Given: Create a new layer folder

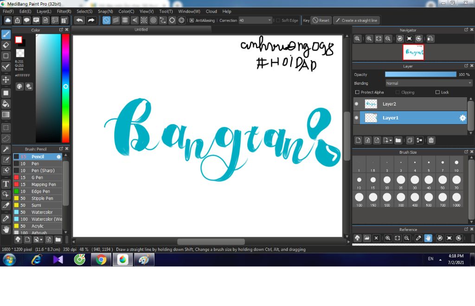Looking at the screenshot, I should click(x=398, y=140).
